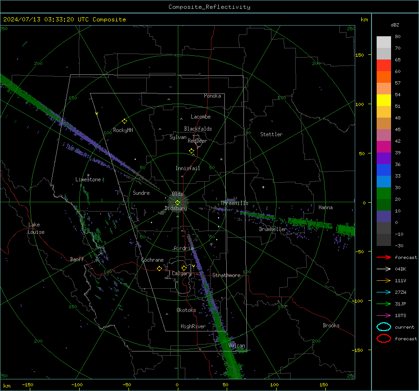Screen dimensions: 419x391
Task: Click the Vulcan city label
Action: (x=237, y=345)
